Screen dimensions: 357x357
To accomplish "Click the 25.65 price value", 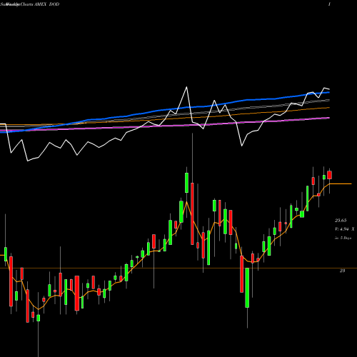I will pyautogui.click(x=341, y=221).
